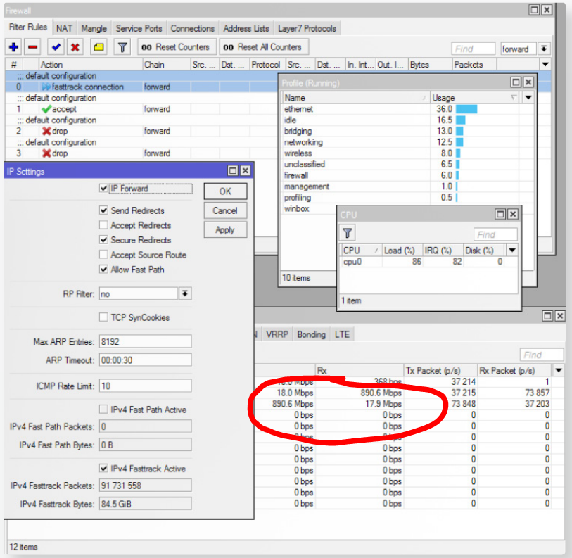Open the forward chain filter dropdown
Image resolution: width=572 pixels, height=558 pixels.
tap(545, 49)
